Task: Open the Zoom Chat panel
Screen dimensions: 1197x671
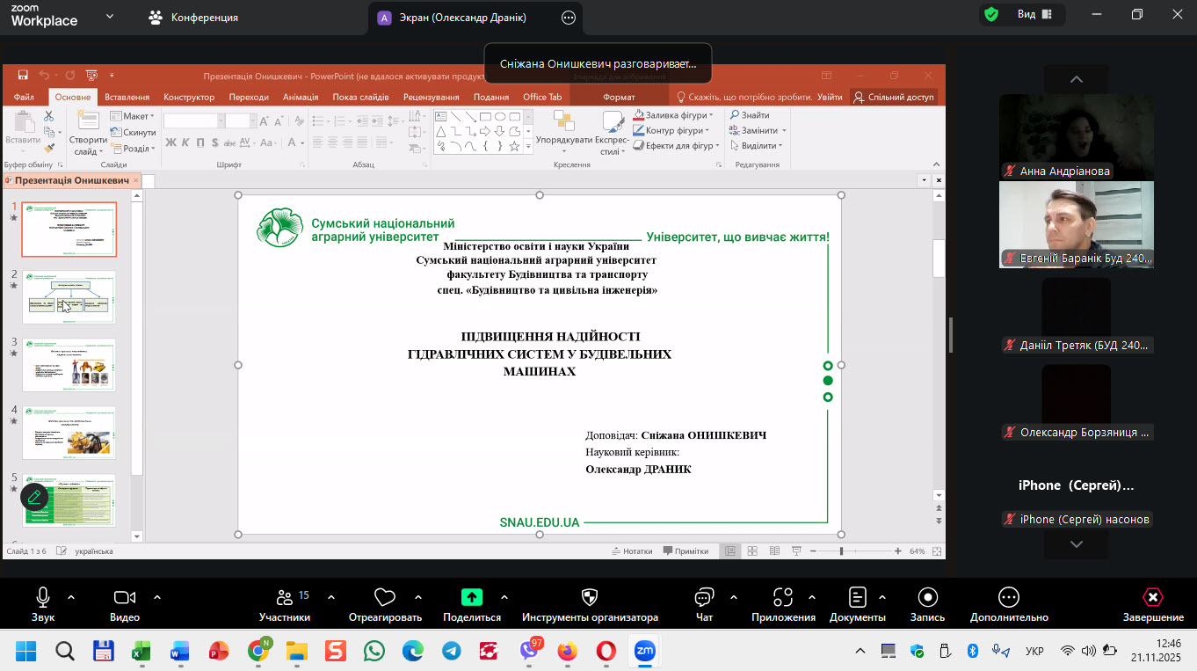Action: (703, 598)
